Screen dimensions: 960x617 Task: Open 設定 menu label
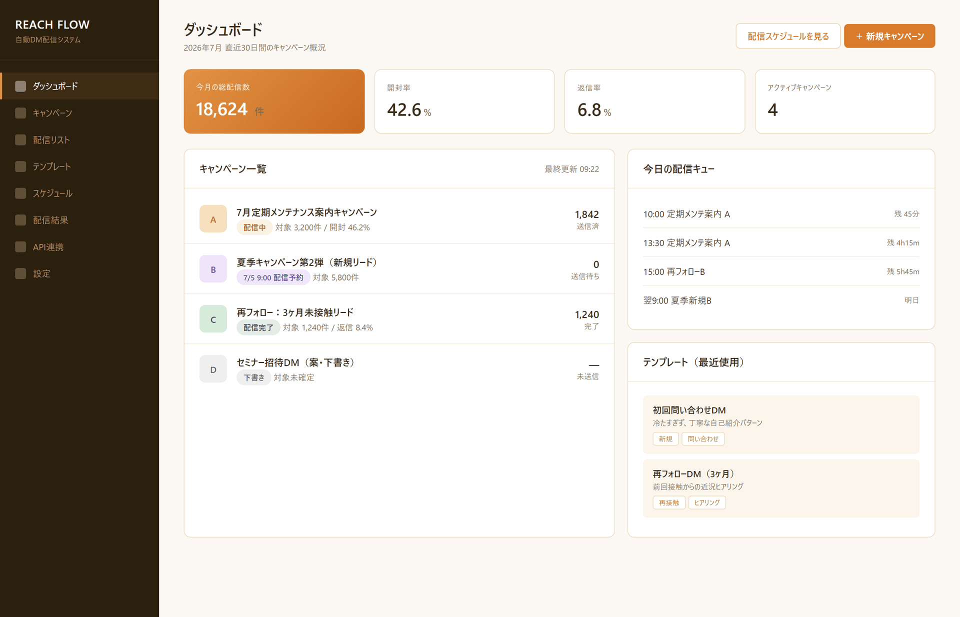42,273
